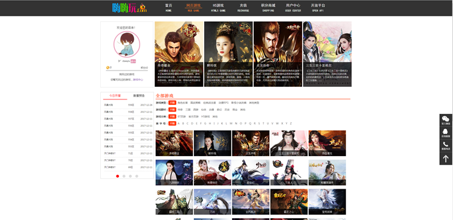Screen dimensions: 453x220
Task: Click the customer service phone icon
Action: point(446,146)
